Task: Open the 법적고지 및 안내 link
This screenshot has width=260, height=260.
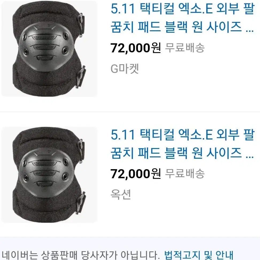Action: click(199, 255)
